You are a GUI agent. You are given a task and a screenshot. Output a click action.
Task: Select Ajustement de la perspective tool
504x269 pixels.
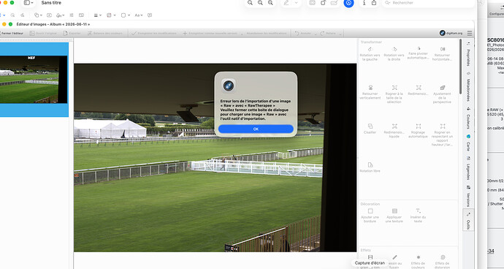[443, 94]
